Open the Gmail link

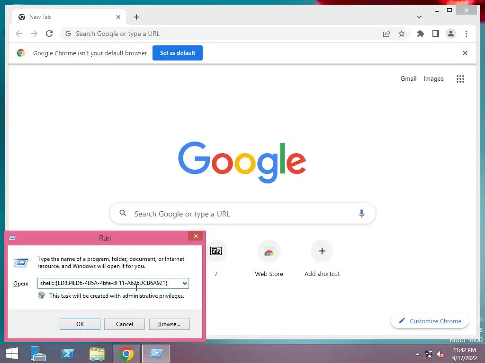point(408,79)
